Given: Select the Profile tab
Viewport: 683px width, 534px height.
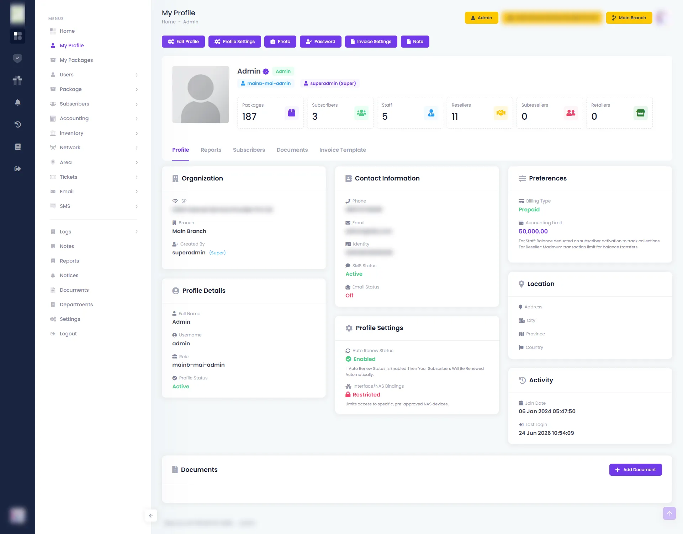Looking at the screenshot, I should (181, 150).
